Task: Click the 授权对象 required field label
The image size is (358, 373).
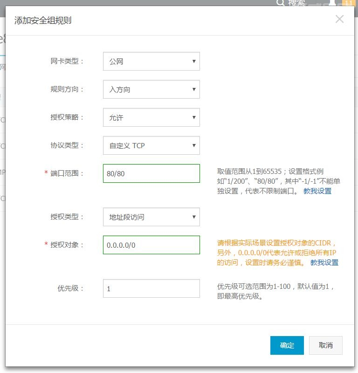Action: [x=67, y=245]
